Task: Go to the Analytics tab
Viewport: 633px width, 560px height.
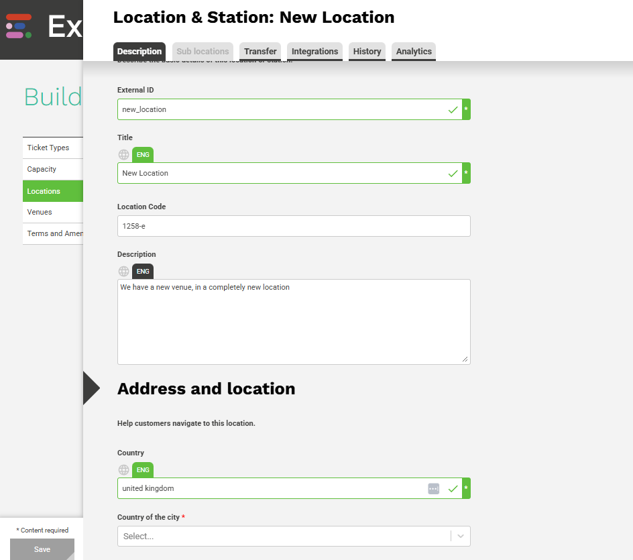Action: coord(414,52)
